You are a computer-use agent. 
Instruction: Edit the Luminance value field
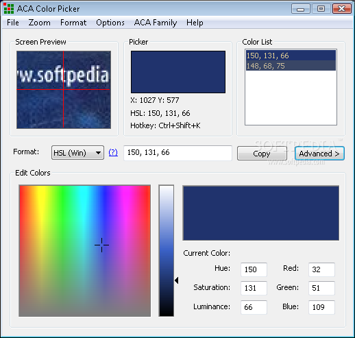(254, 307)
